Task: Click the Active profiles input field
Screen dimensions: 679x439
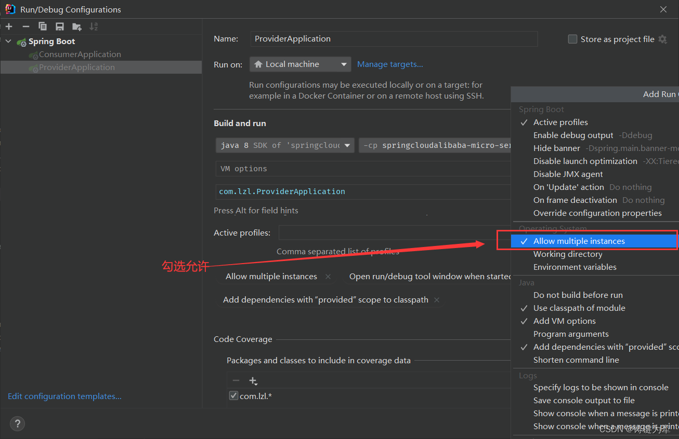Action: click(395, 233)
